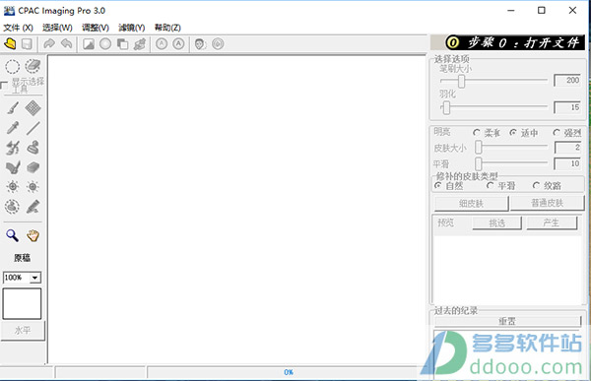The image size is (591, 381).
Task: Click the save disk icon in toolbar
Action: pos(27,44)
